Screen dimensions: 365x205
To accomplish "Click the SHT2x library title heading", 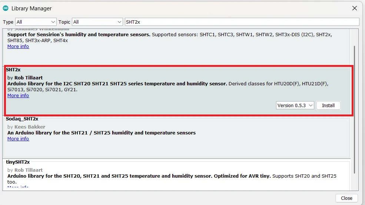I will [x=13, y=69].
